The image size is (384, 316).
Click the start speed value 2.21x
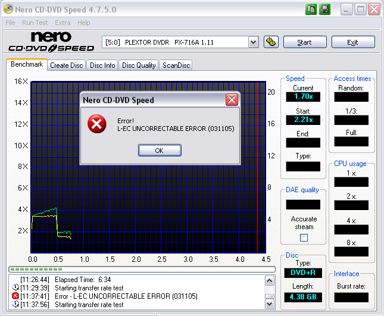coord(303,120)
